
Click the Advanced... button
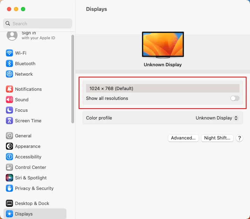tap(183, 138)
